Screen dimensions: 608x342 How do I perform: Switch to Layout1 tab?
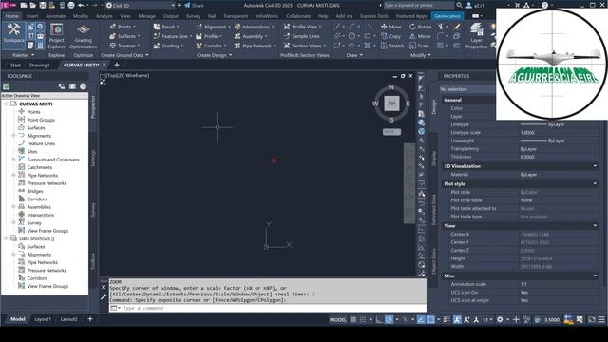(x=43, y=319)
